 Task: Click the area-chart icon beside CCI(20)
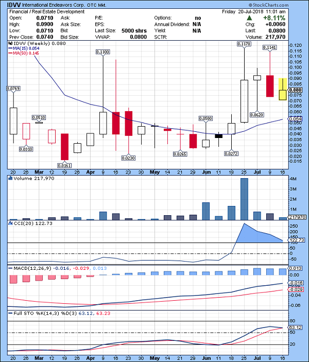[x=10, y=223]
